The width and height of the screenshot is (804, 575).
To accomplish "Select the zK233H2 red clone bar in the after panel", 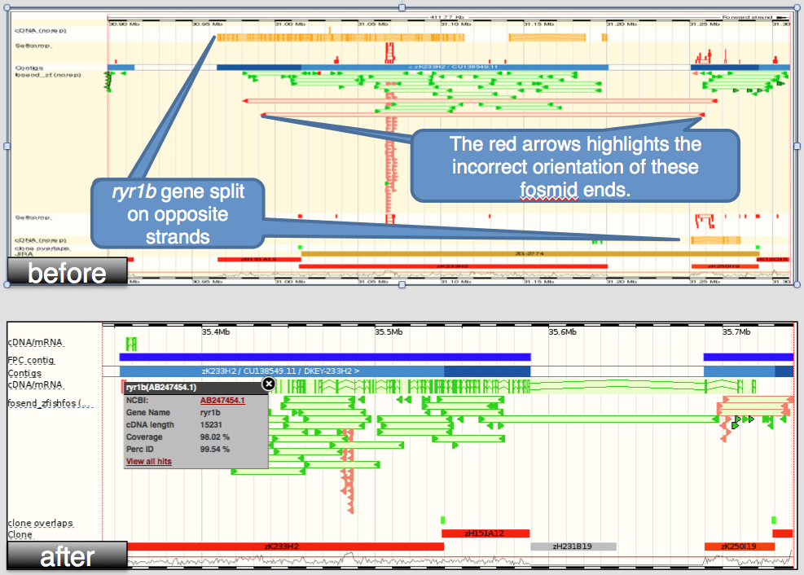I will (x=282, y=546).
